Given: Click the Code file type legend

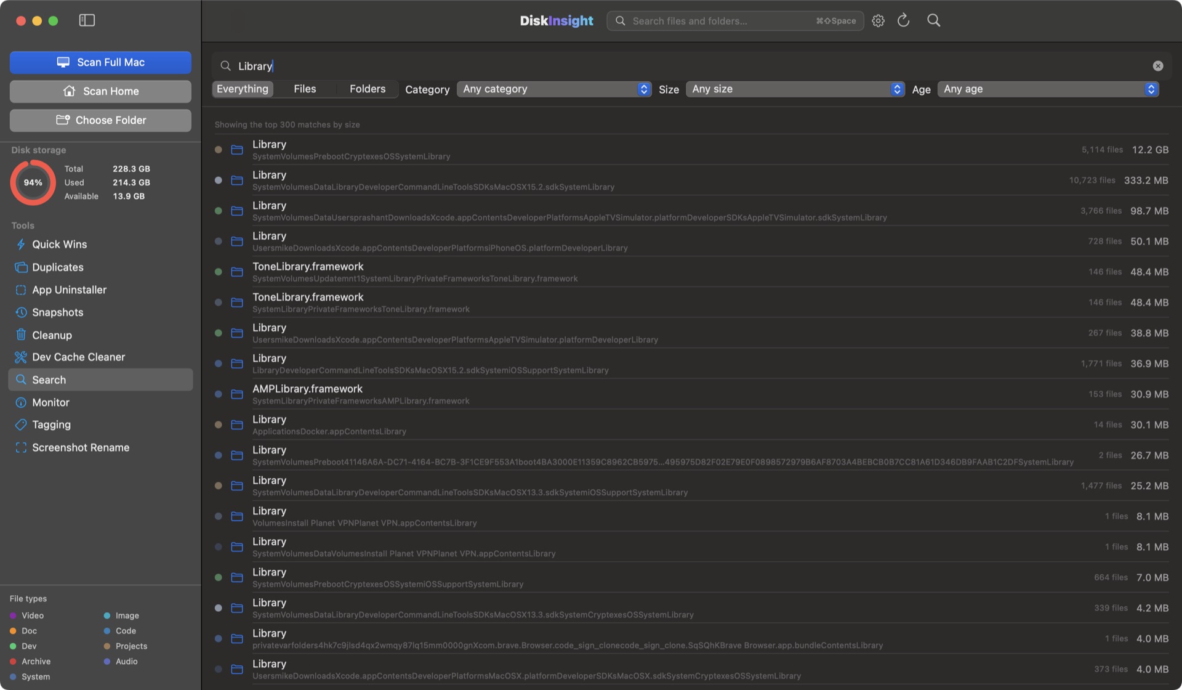Looking at the screenshot, I should [120, 631].
